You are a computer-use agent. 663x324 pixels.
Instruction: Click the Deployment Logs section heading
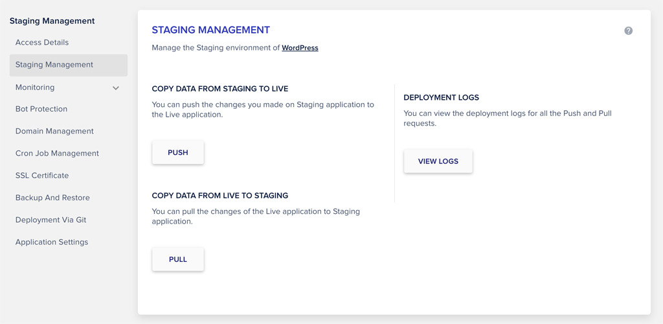(442, 98)
